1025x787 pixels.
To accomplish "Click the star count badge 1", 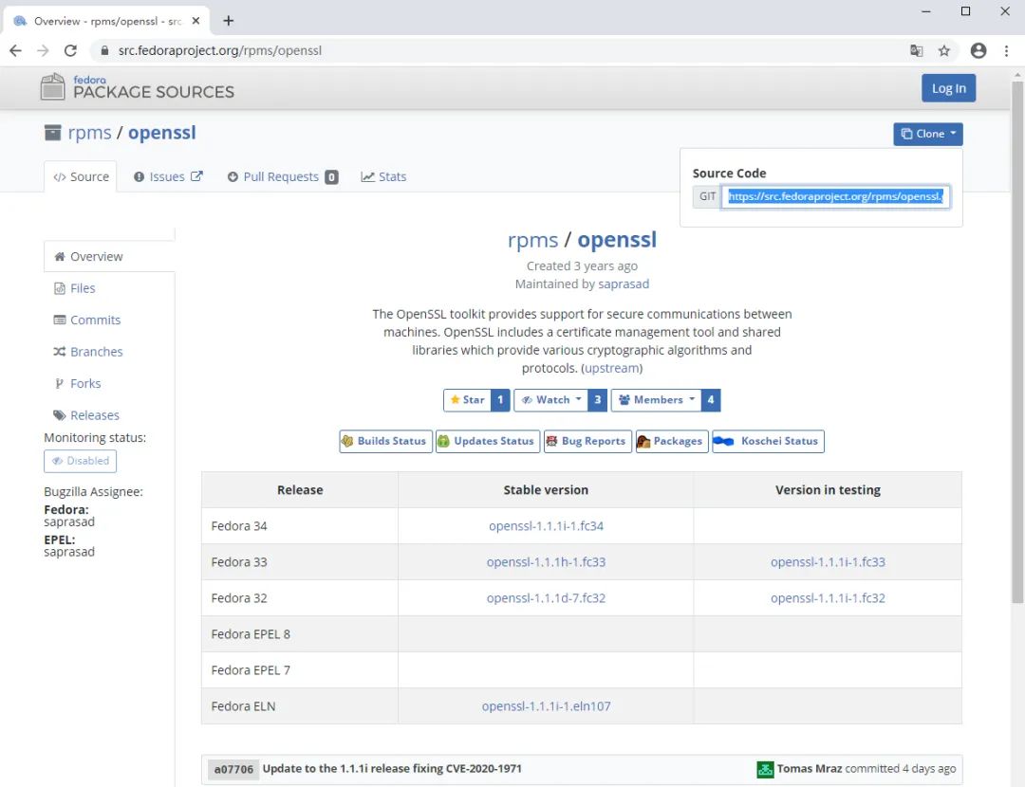I will click(500, 400).
